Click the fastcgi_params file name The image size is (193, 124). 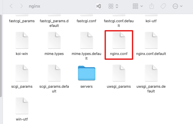[x=22, y=21]
